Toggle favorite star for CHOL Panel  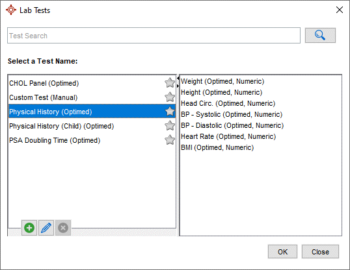click(170, 83)
